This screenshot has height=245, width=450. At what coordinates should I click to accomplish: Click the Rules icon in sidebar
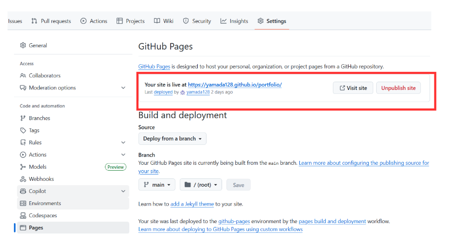[x=23, y=142]
